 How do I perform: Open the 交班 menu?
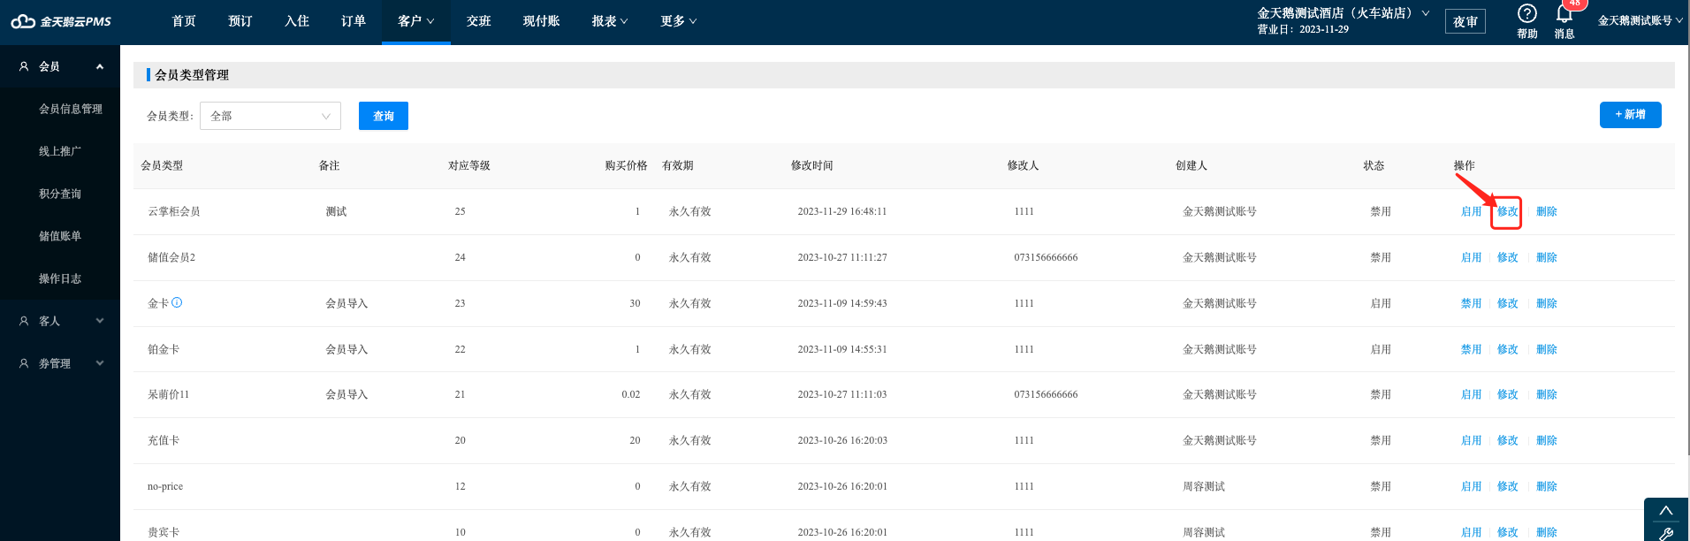click(x=479, y=21)
